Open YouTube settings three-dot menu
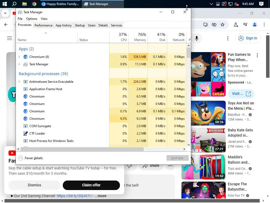Screen dimensions: 270x203 point(228,38)
